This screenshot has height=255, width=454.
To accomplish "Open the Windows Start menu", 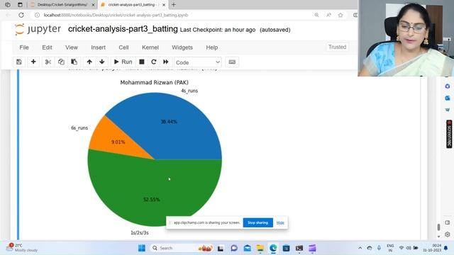I will (x=142, y=248).
